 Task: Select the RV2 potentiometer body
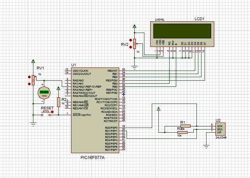[135, 44]
